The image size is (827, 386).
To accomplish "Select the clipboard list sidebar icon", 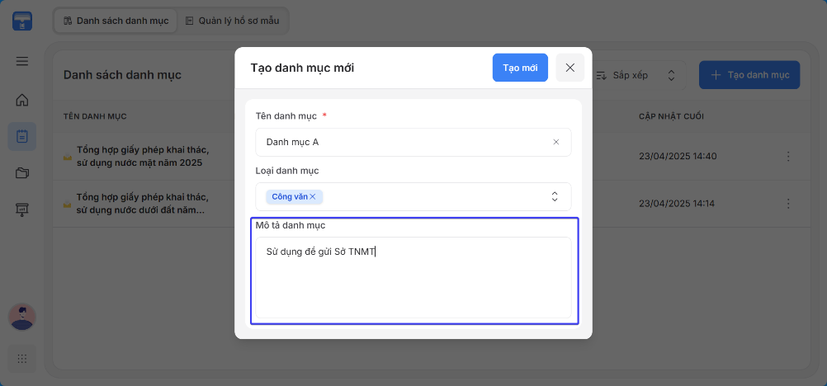I will 22,137.
